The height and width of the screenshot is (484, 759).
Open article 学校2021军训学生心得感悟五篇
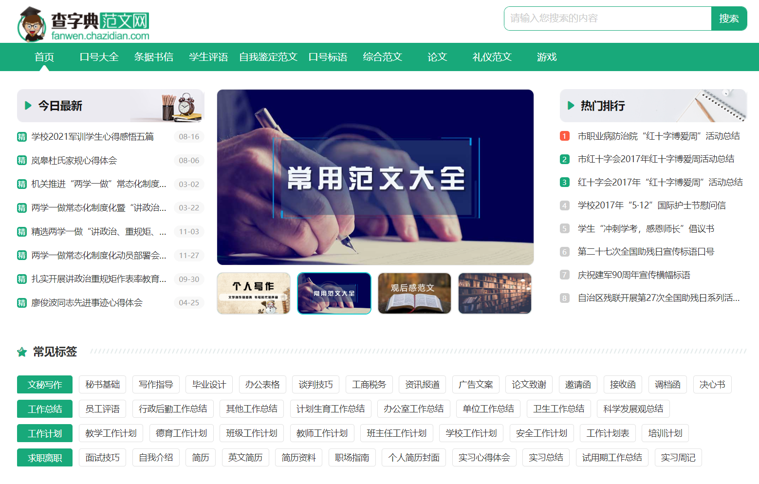[93, 137]
